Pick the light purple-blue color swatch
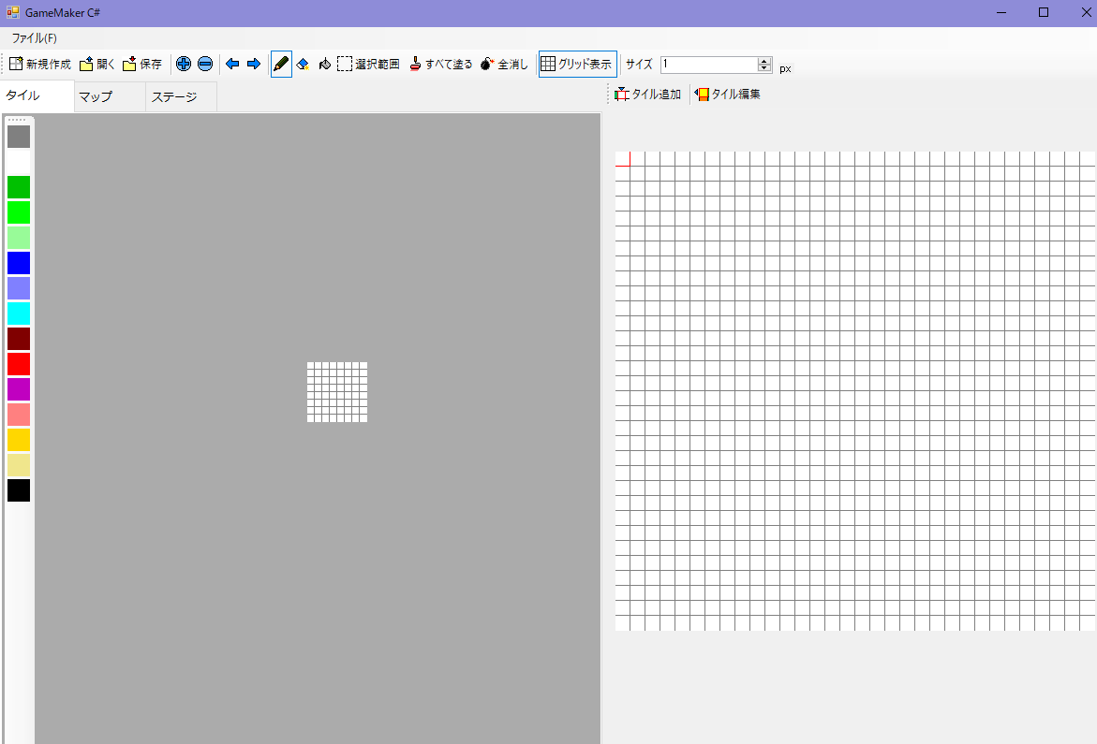This screenshot has width=1097, height=744. point(19,288)
